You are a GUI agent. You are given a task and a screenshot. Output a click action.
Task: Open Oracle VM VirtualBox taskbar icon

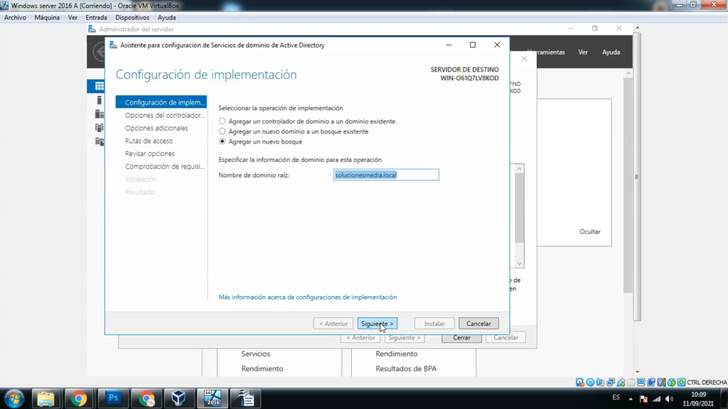click(180, 398)
